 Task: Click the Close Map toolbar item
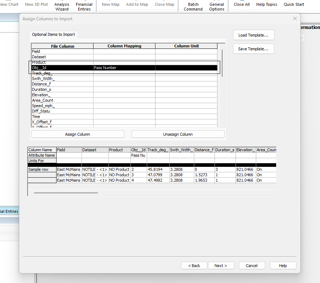click(x=165, y=4)
